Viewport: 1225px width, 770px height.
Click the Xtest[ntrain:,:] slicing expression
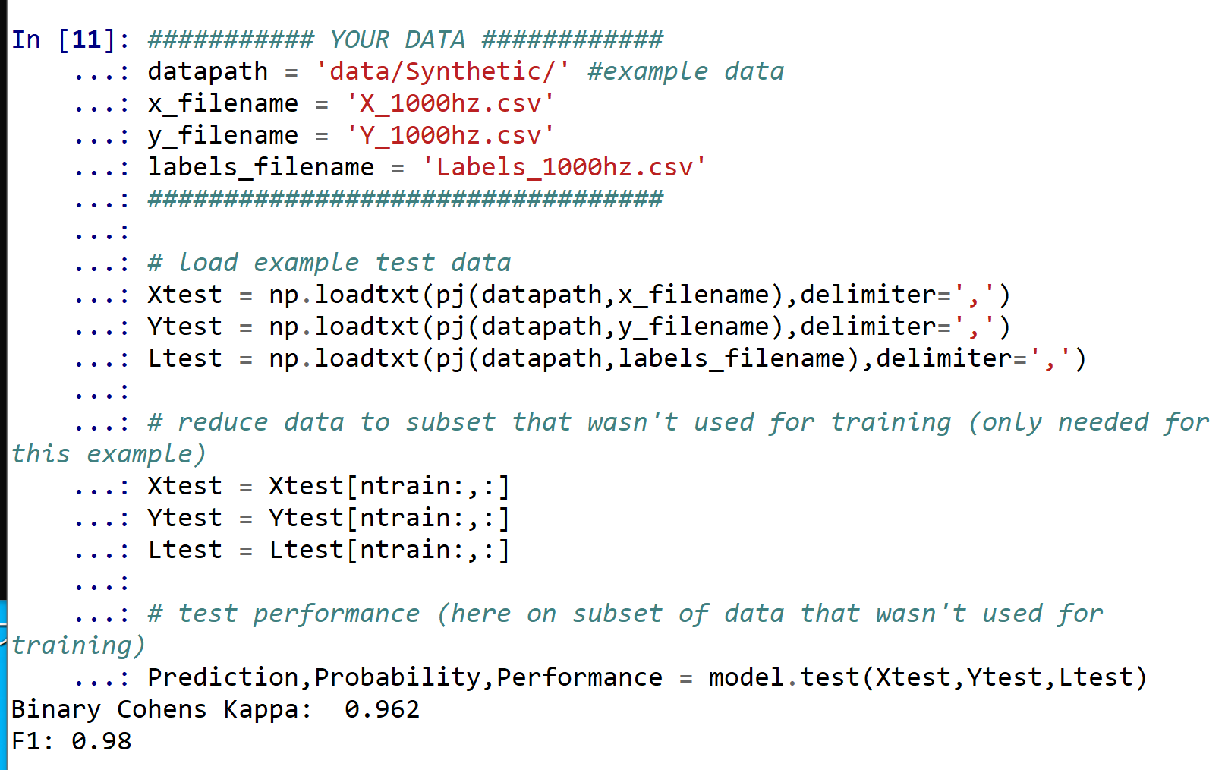point(389,486)
